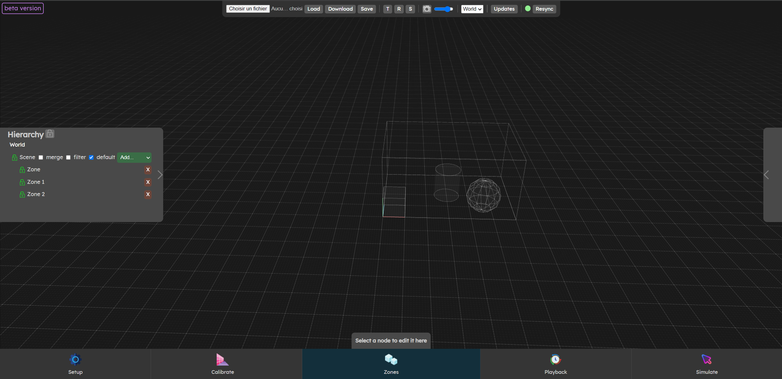Select the T translate tool

point(388,9)
